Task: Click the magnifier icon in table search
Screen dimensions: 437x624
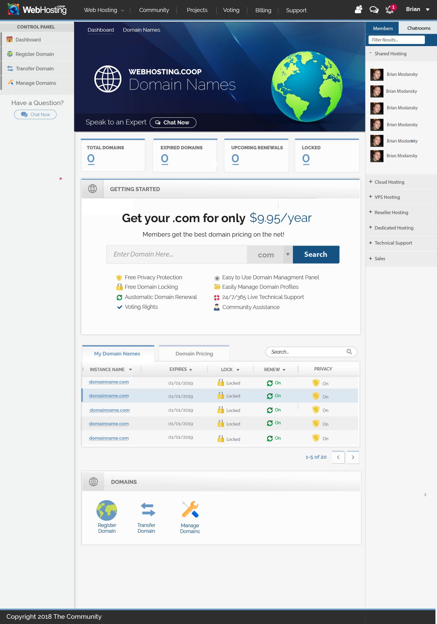Action: pyautogui.click(x=349, y=351)
